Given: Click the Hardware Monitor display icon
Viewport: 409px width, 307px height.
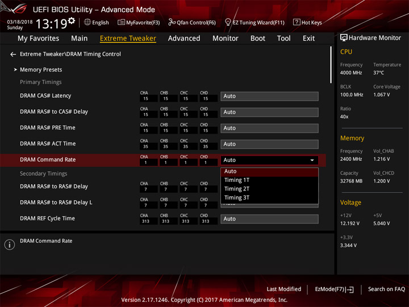Looking at the screenshot, I should point(344,38).
